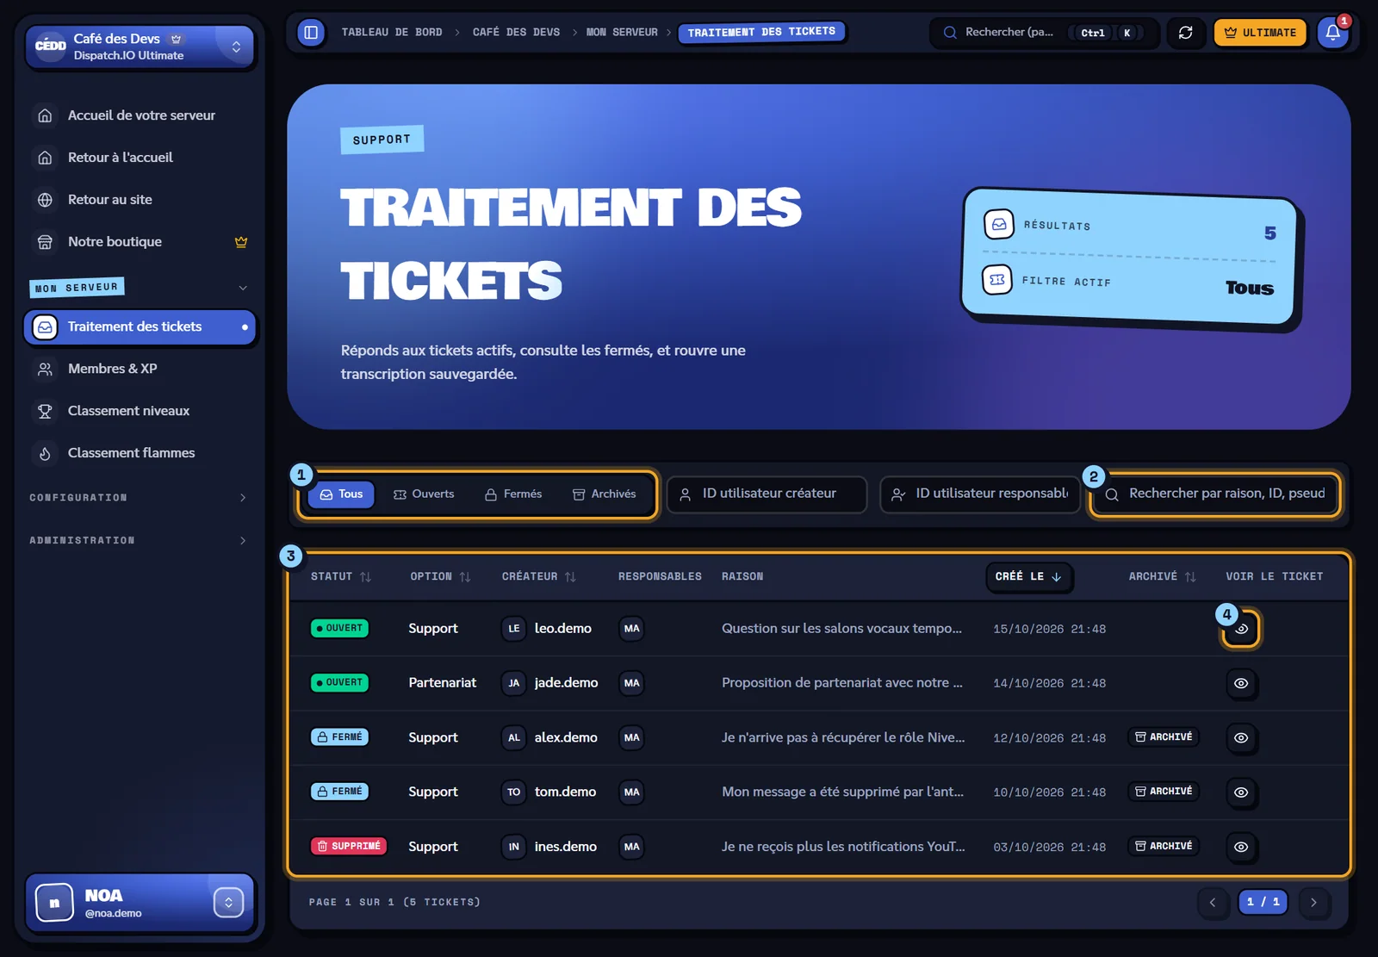
Task: Click the crown icon beside Notre boutique
Action: click(x=241, y=242)
